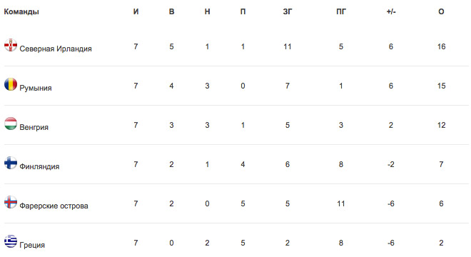Sort by the О points column header

click(x=441, y=11)
